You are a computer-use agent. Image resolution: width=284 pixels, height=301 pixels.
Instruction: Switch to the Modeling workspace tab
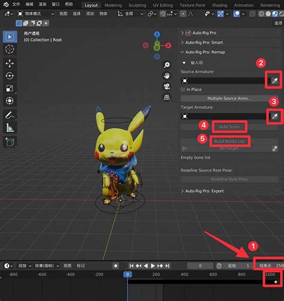pyautogui.click(x=113, y=5)
